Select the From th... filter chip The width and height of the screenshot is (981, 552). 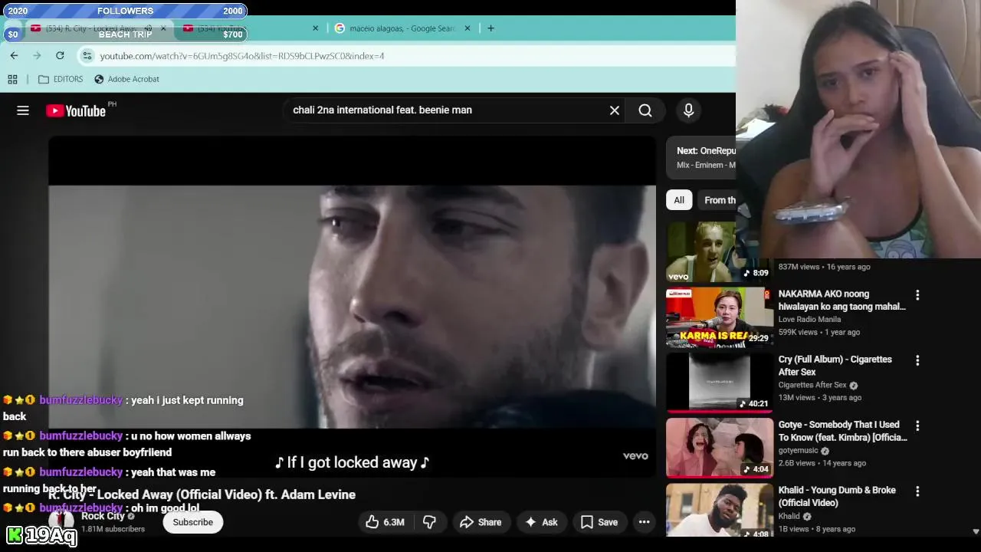(717, 200)
